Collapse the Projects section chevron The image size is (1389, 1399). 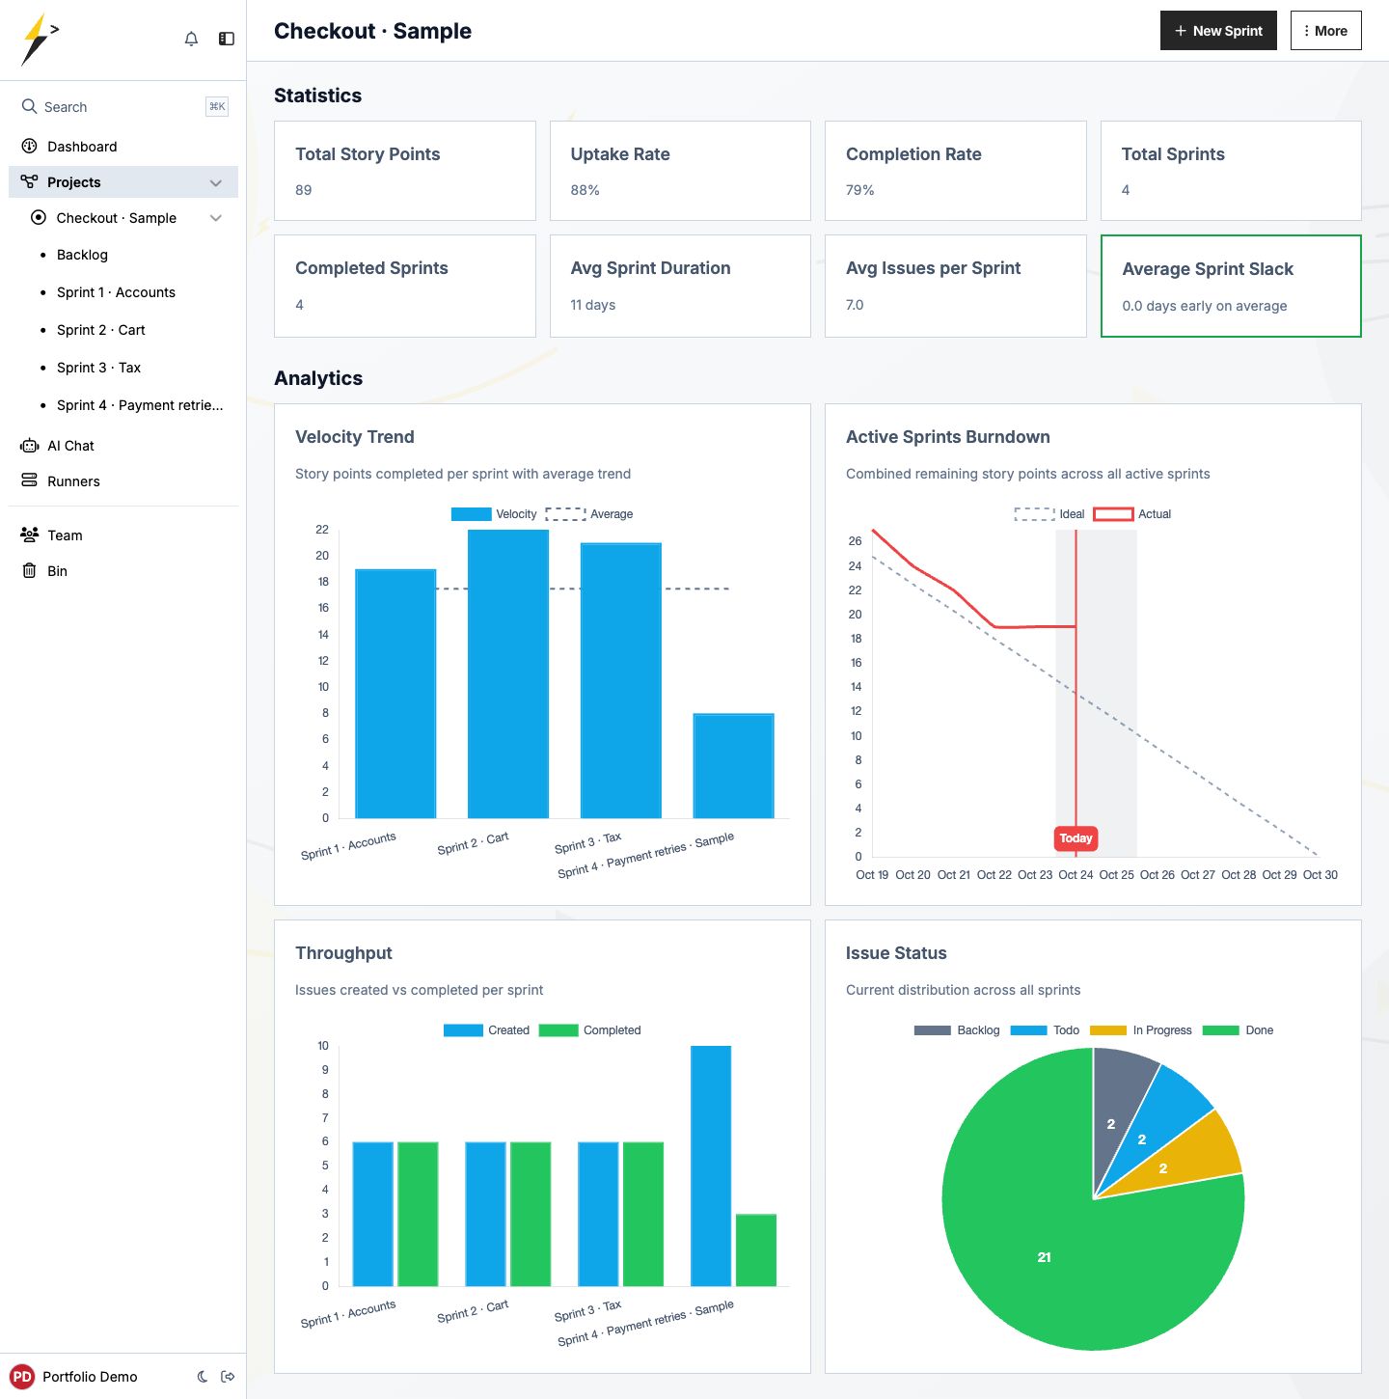click(x=216, y=182)
